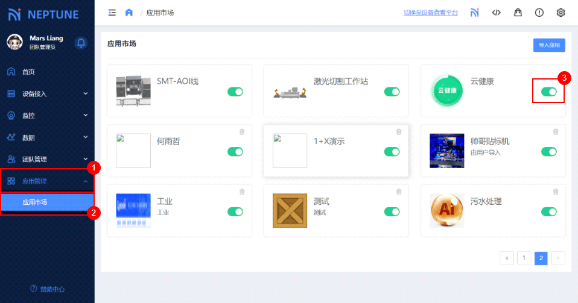The image size is (578, 303).
Task: Expand the 团队管理 menu section
Action: 47,159
